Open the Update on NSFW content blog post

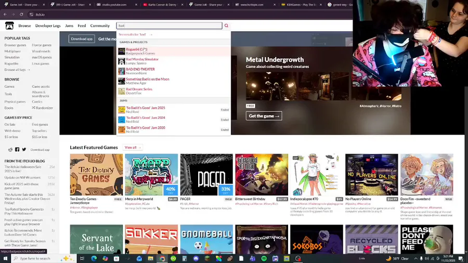(22, 177)
